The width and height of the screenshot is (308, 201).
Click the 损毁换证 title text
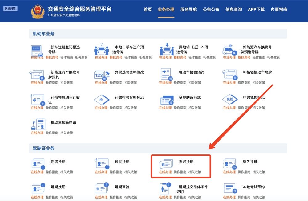pos(186,162)
